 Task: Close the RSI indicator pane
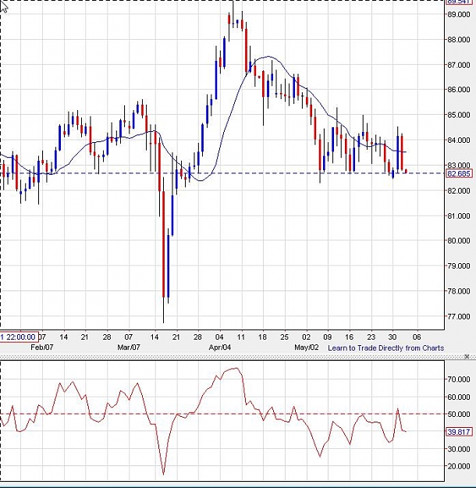tap(467, 356)
